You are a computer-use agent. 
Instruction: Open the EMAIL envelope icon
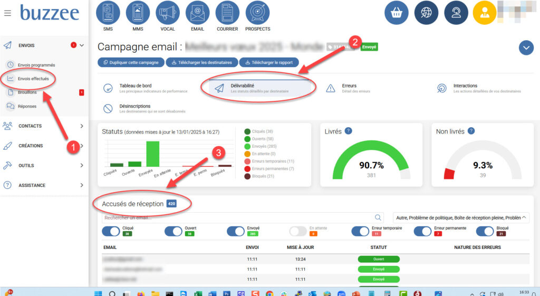[197, 13]
